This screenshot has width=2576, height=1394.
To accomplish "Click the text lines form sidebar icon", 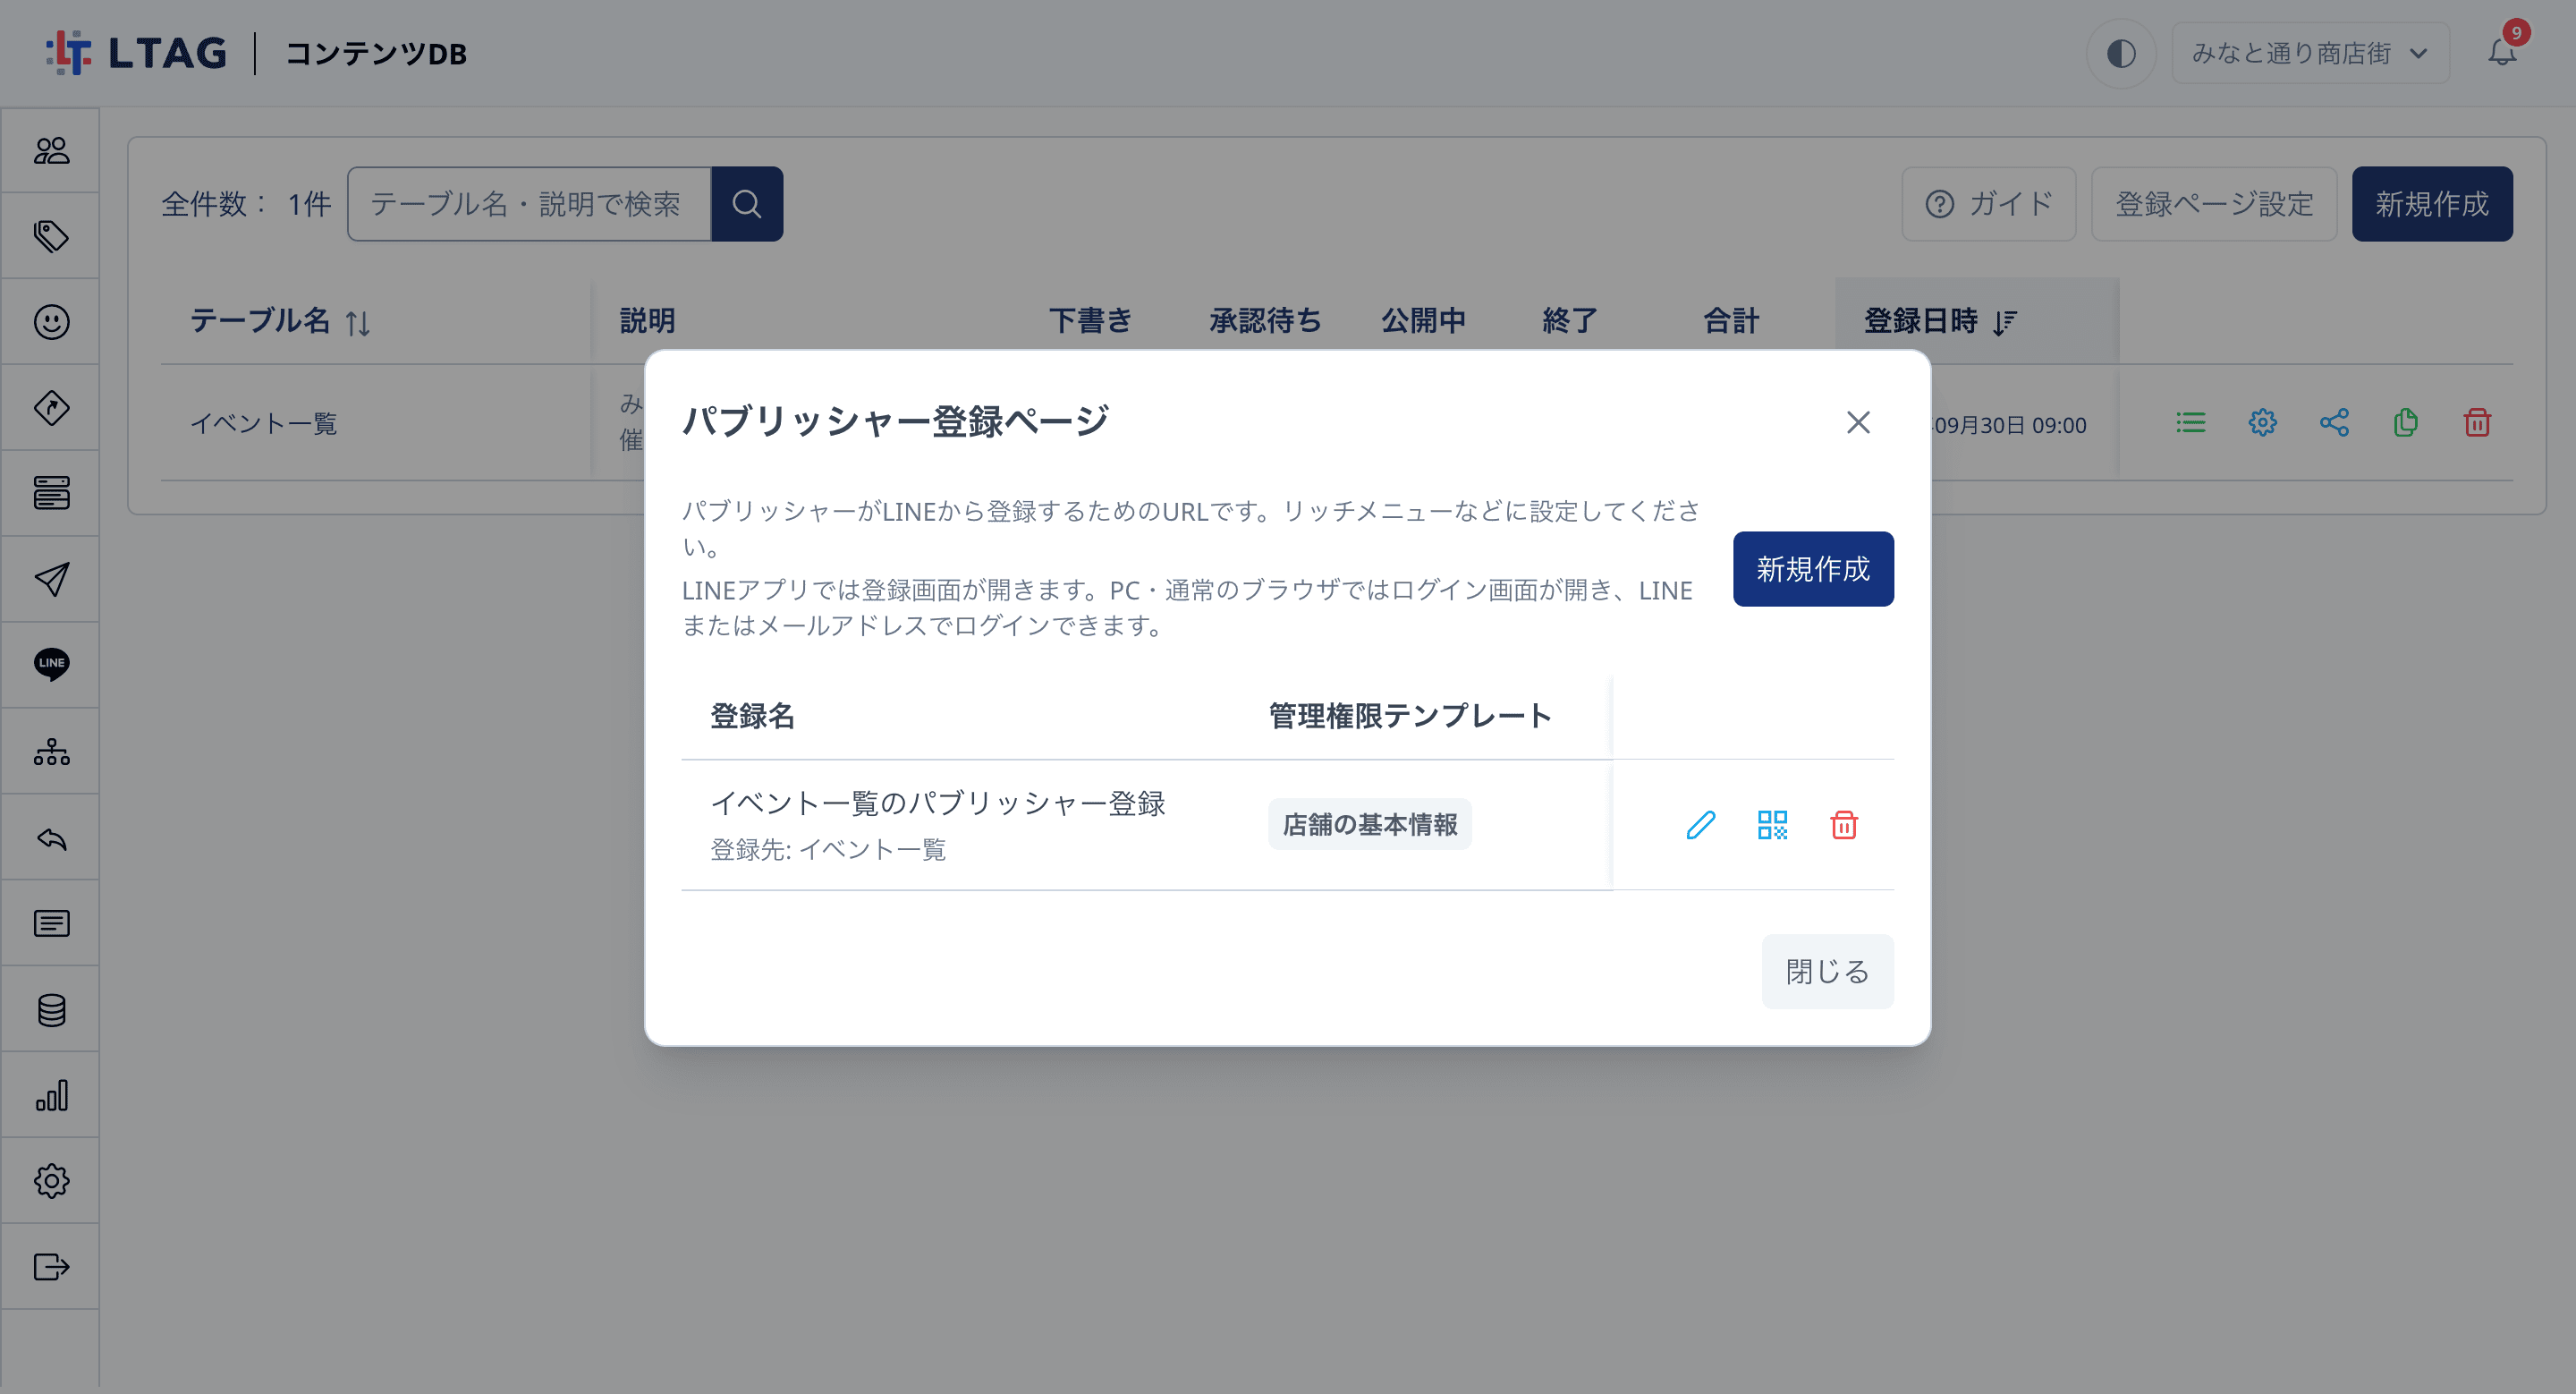I will click(x=51, y=923).
